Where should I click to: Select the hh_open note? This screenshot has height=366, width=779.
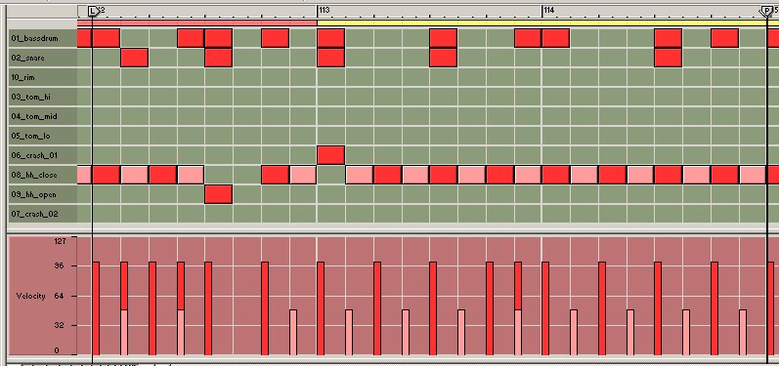[x=219, y=194]
